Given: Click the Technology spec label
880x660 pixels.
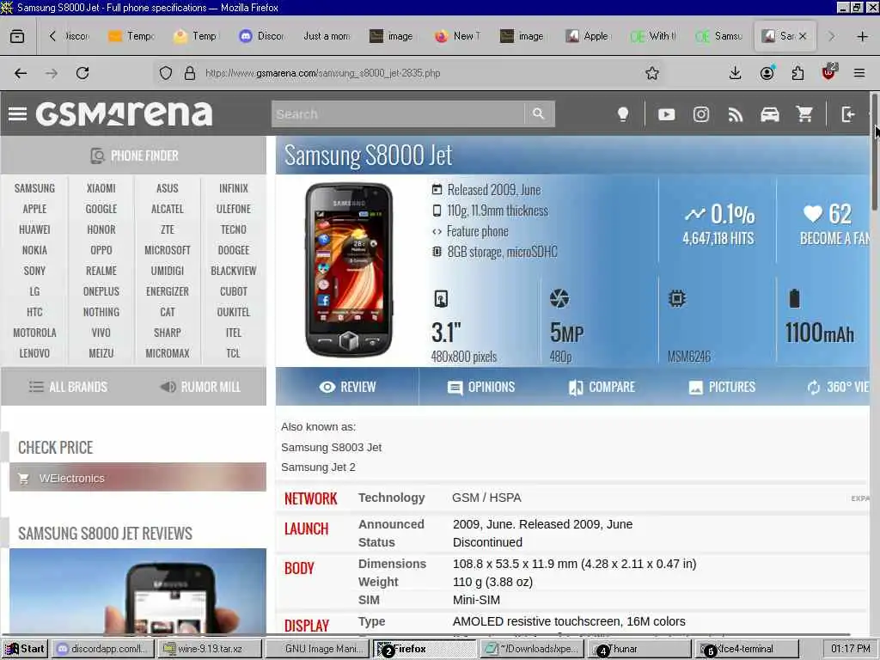Looking at the screenshot, I should [391, 498].
